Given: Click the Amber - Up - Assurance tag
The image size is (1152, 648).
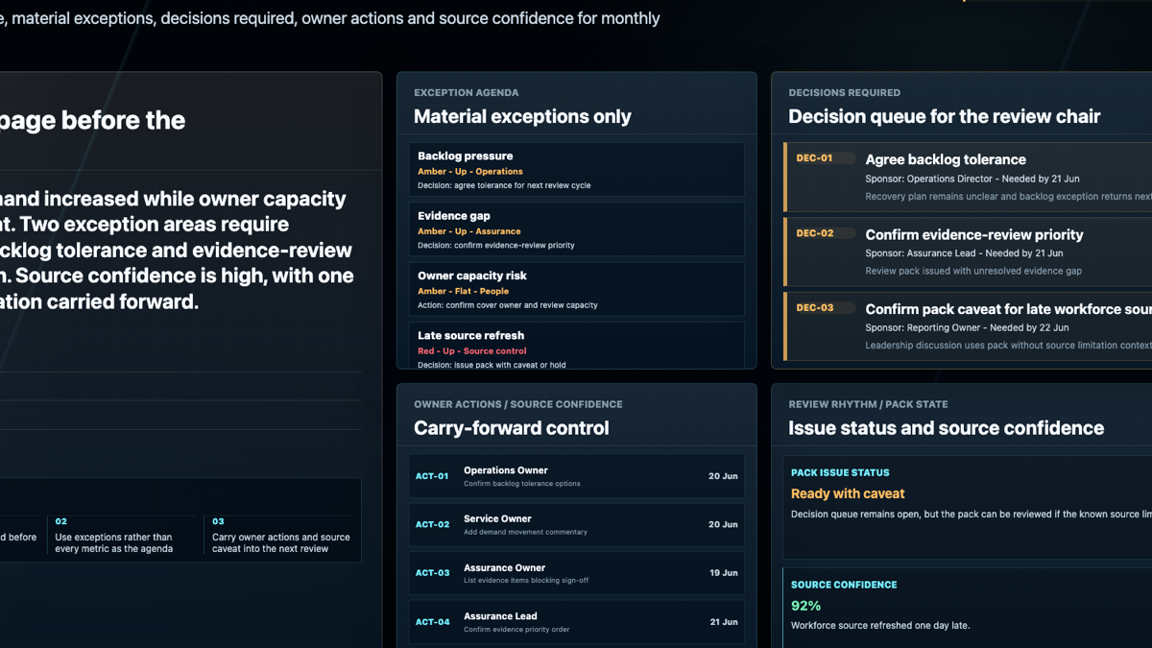Looking at the screenshot, I should tap(469, 231).
